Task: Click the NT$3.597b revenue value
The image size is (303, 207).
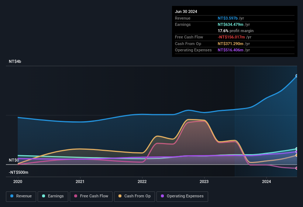Action: tap(228, 18)
